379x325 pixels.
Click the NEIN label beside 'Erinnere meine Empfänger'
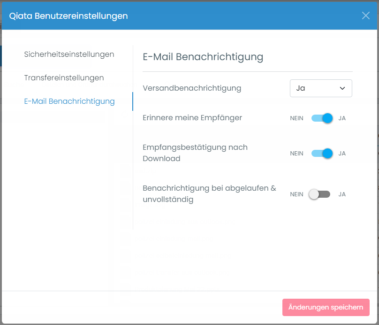point(296,118)
